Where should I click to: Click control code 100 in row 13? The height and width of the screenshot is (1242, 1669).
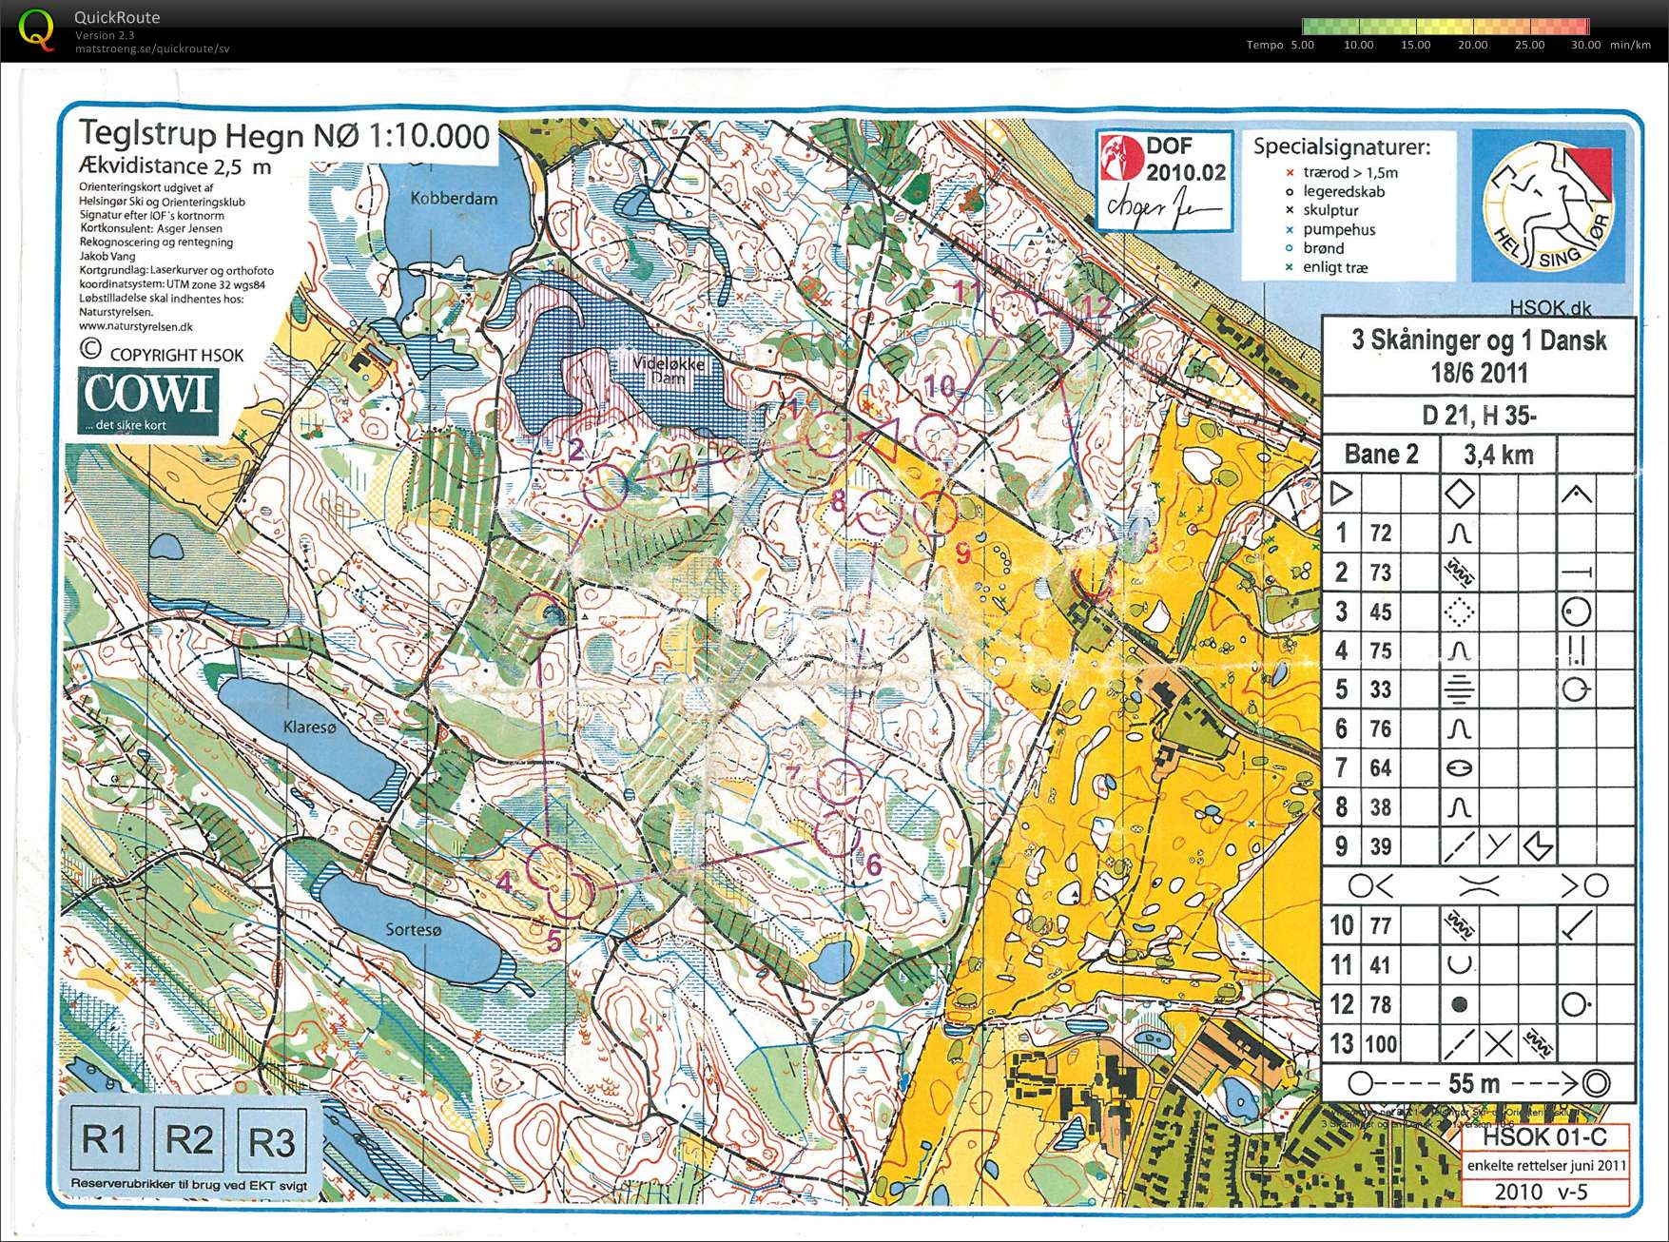pos(1381,1044)
